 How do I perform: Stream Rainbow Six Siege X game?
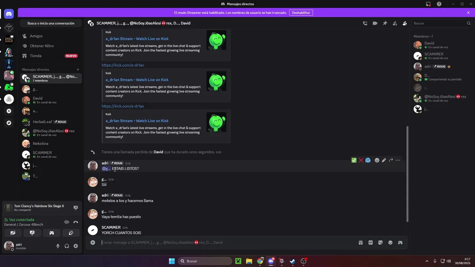click(76, 208)
